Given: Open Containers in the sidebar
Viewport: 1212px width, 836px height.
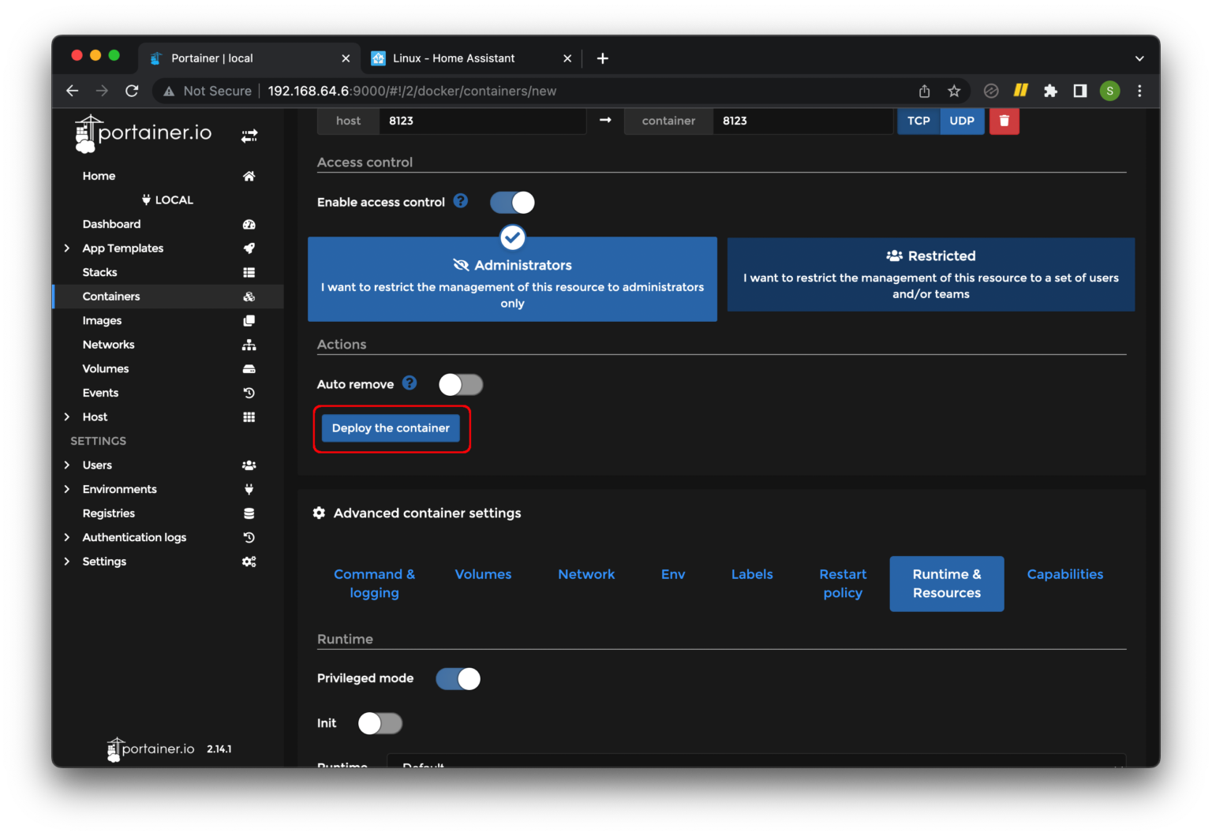Looking at the screenshot, I should point(111,297).
